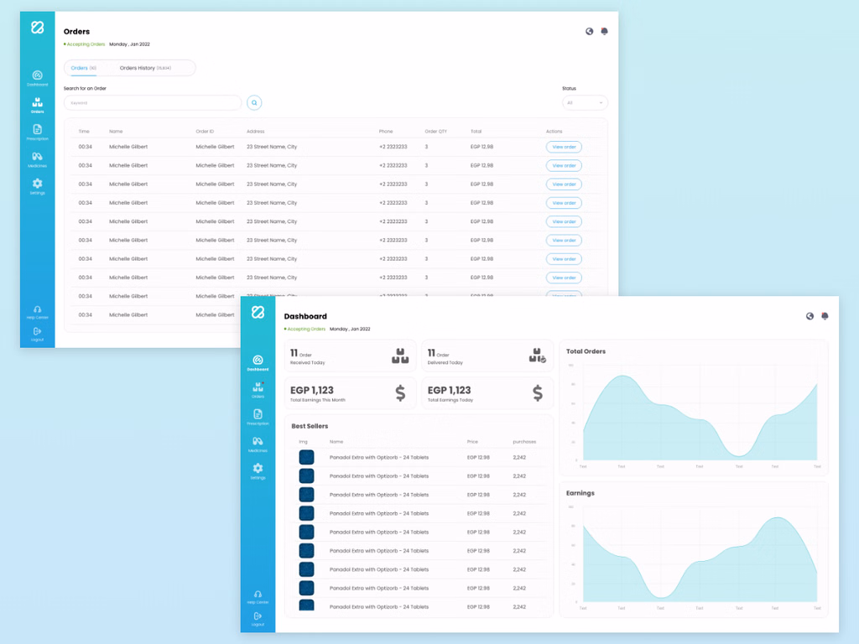Open the Total Earnings This Month card
The width and height of the screenshot is (859, 644).
[350, 393]
